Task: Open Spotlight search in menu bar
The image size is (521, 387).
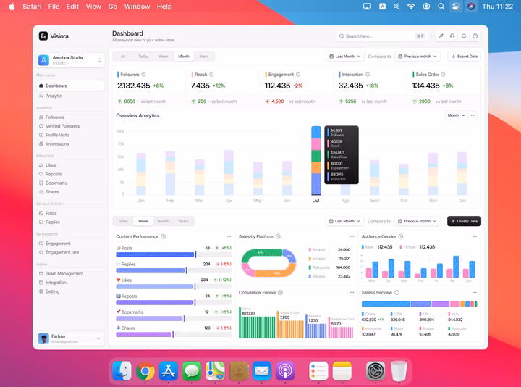Action: pyautogui.click(x=441, y=7)
